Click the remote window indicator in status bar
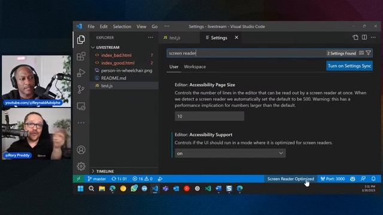Viewport: 383px width, 215px height. pyautogui.click(x=78, y=179)
